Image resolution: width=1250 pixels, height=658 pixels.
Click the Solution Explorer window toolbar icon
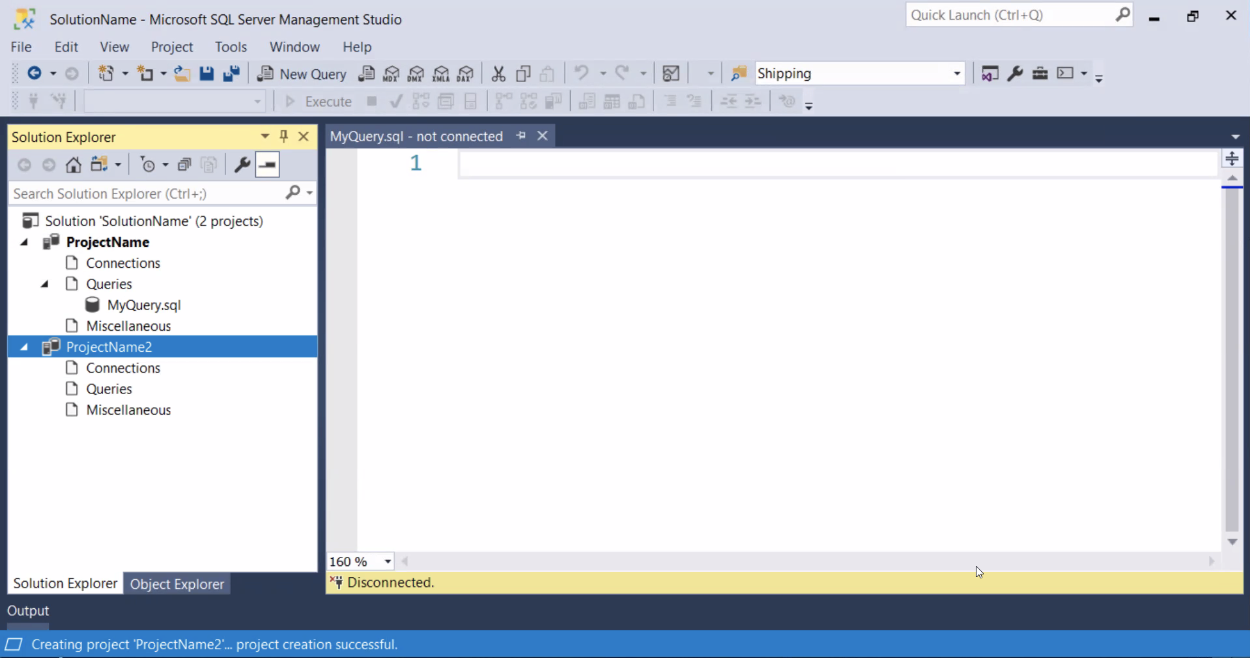click(990, 73)
